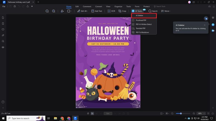Expand the More dropdown in toolbar
The width and height of the screenshot is (216, 121).
point(166,11)
